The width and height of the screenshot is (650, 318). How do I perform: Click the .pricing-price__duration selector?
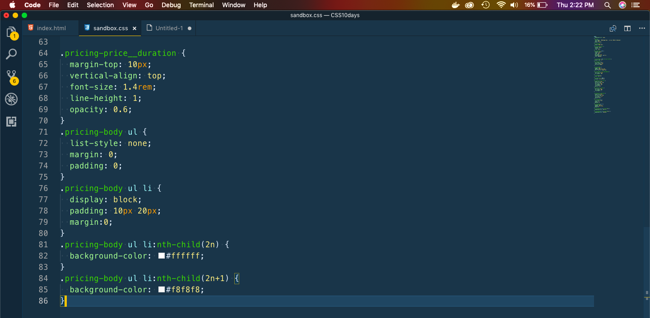coord(118,53)
